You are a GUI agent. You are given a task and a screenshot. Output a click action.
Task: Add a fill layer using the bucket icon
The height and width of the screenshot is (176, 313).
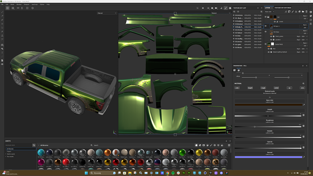(296, 11)
